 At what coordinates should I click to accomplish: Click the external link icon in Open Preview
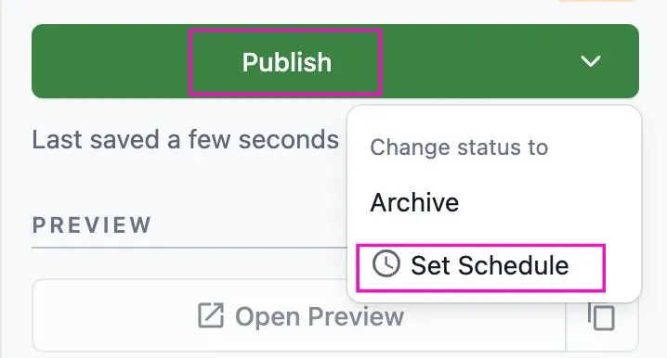point(211,315)
